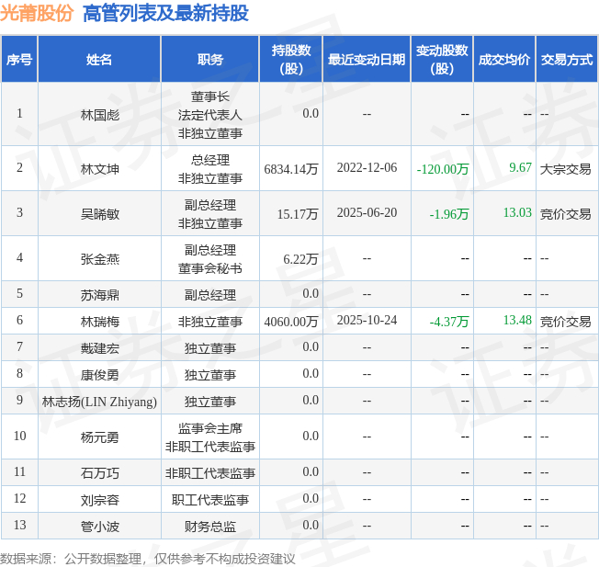Click the name 吴晞敏
599x567 pixels.
coord(100,214)
